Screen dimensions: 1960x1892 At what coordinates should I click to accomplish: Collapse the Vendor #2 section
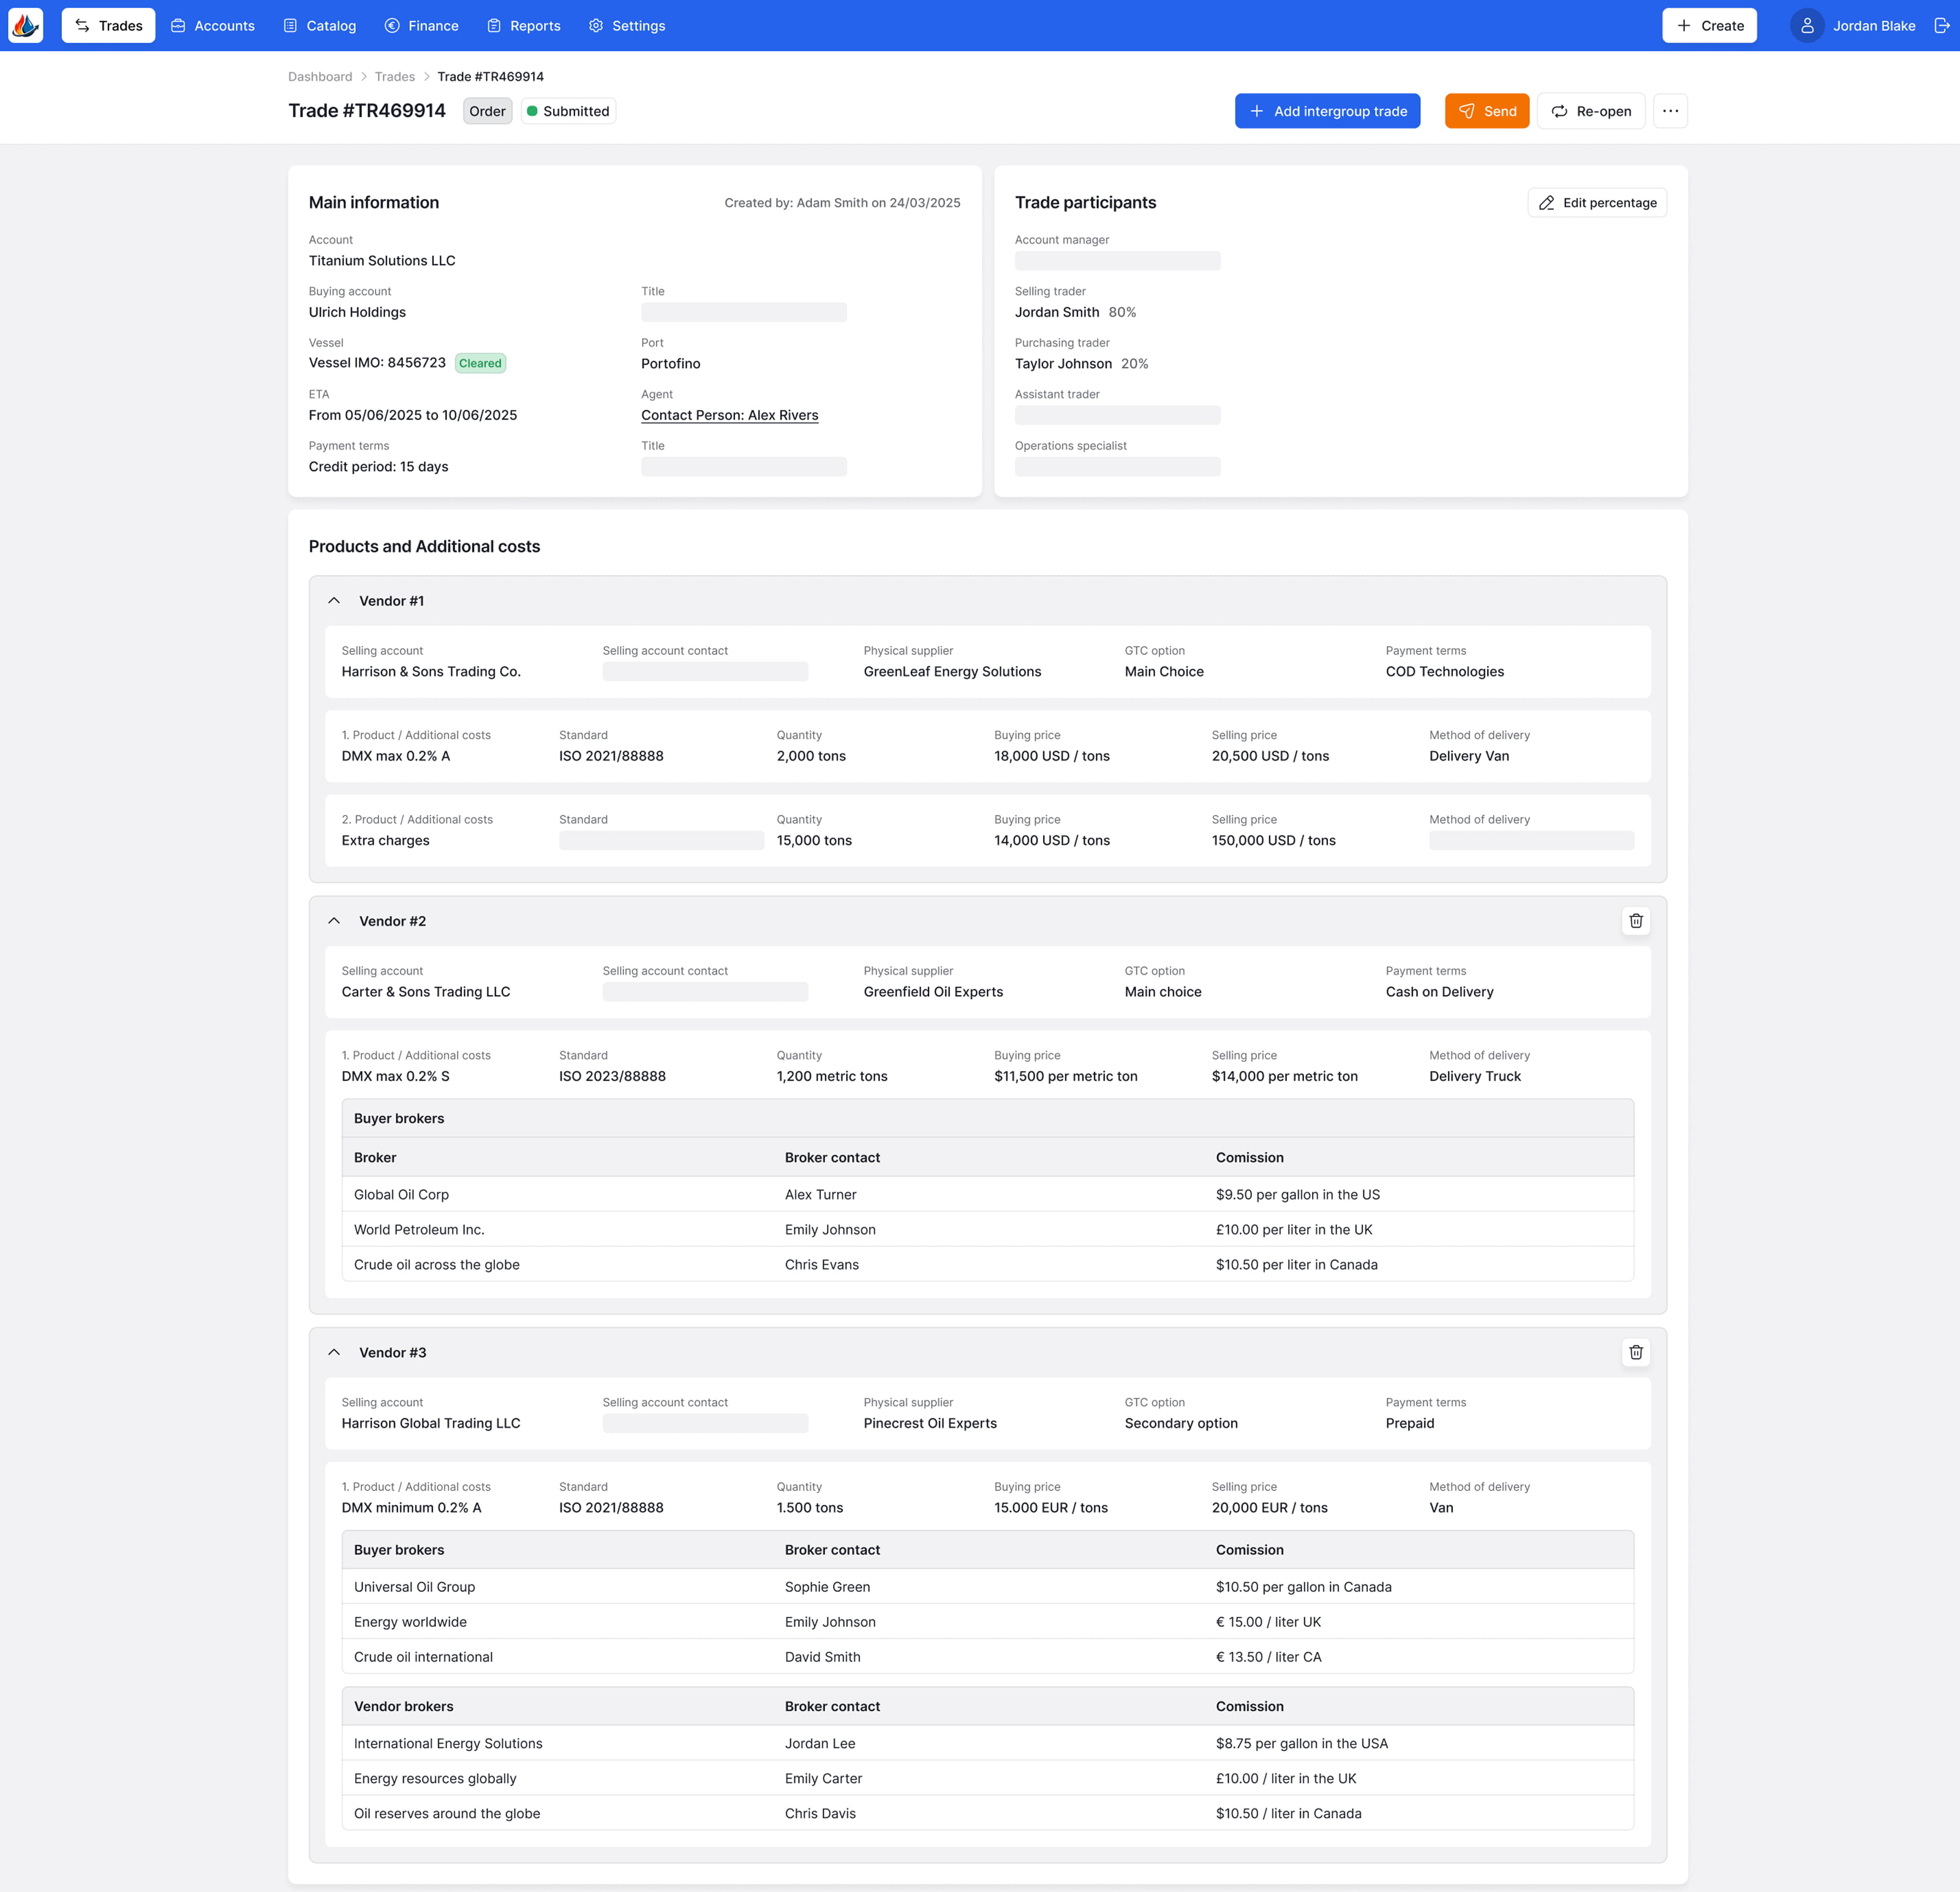[334, 920]
